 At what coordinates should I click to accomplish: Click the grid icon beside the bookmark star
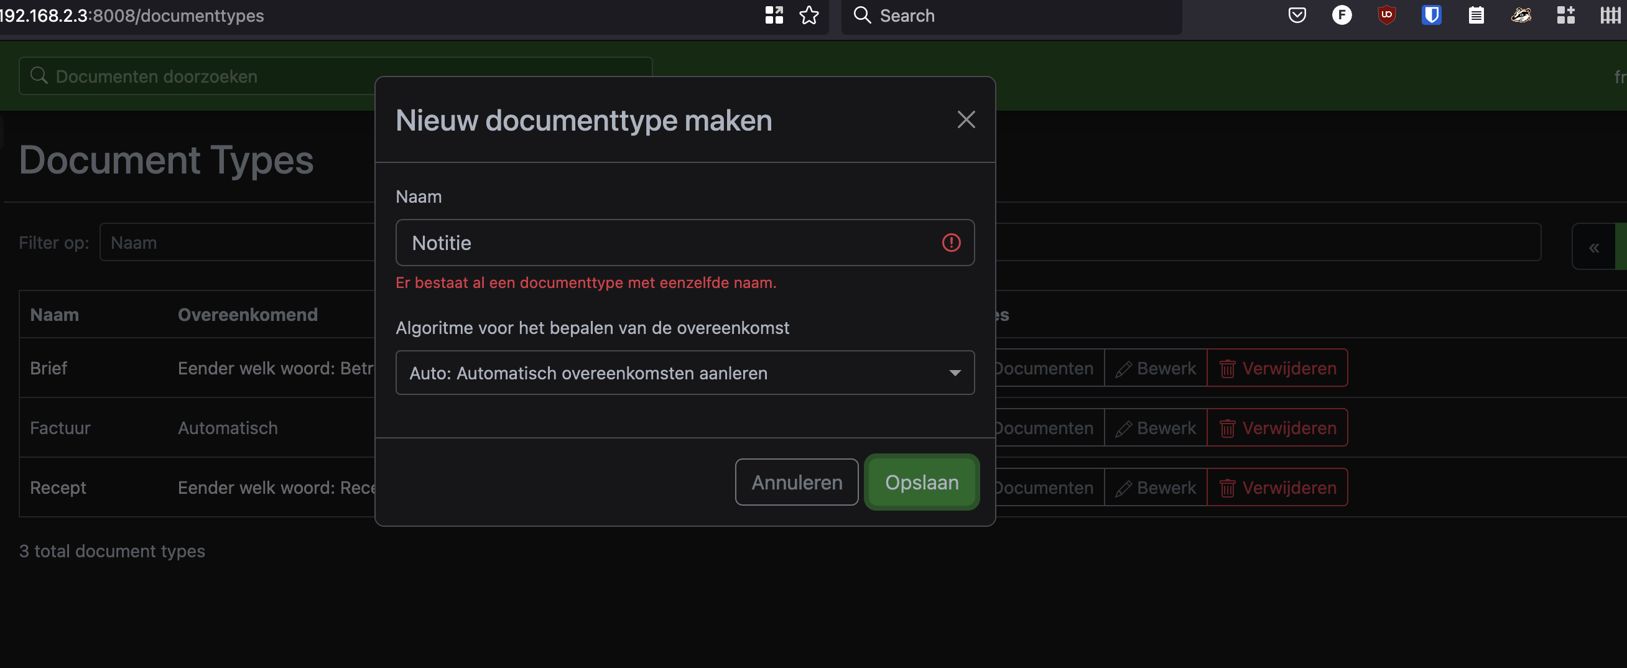(x=774, y=15)
